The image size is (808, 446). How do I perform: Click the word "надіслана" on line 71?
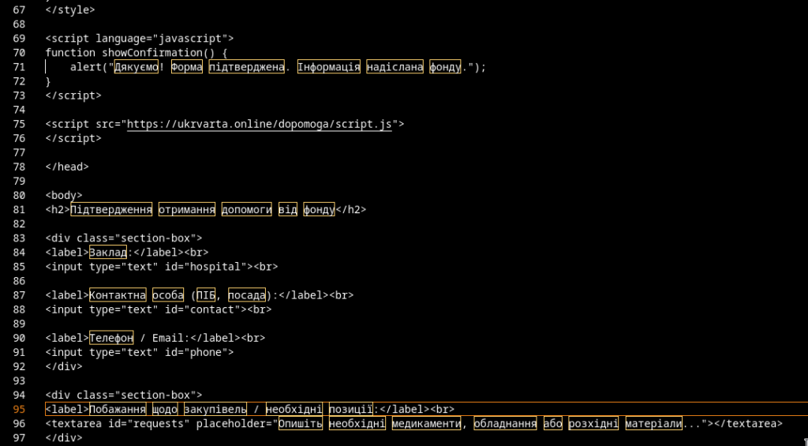(x=395, y=67)
